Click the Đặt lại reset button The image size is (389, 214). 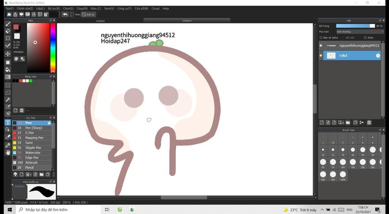click(89, 15)
